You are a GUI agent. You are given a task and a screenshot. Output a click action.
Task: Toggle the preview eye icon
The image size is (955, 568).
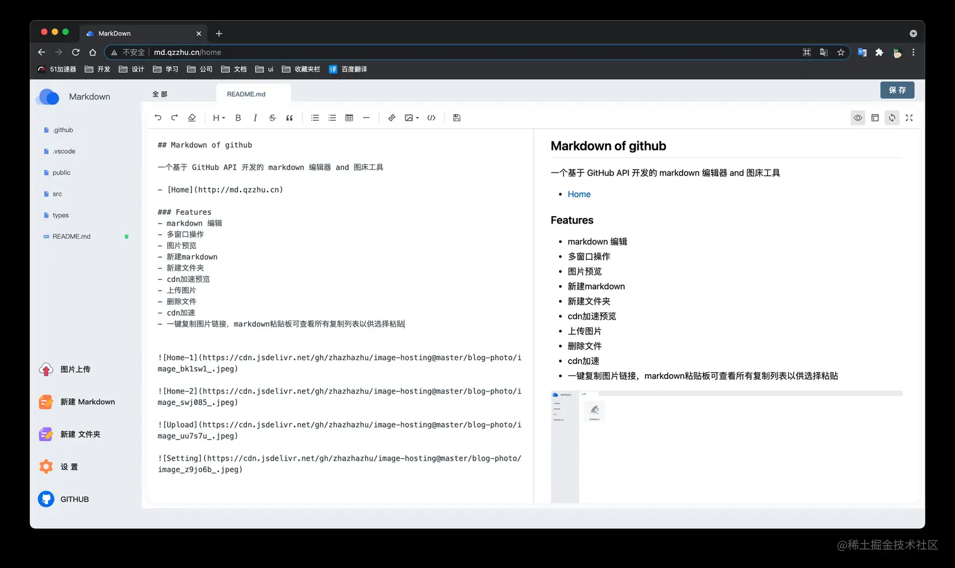point(858,118)
